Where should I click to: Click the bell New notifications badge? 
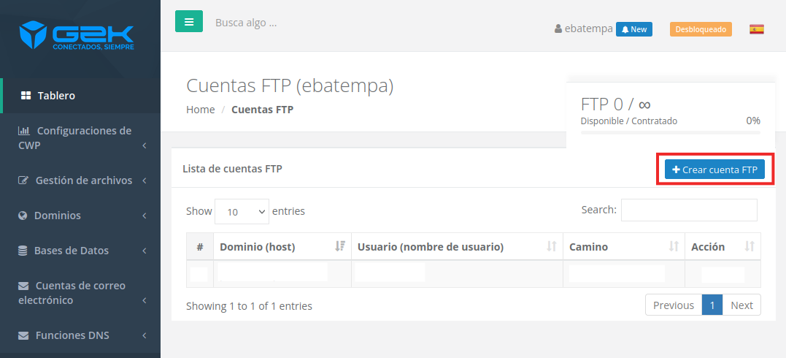pos(633,29)
